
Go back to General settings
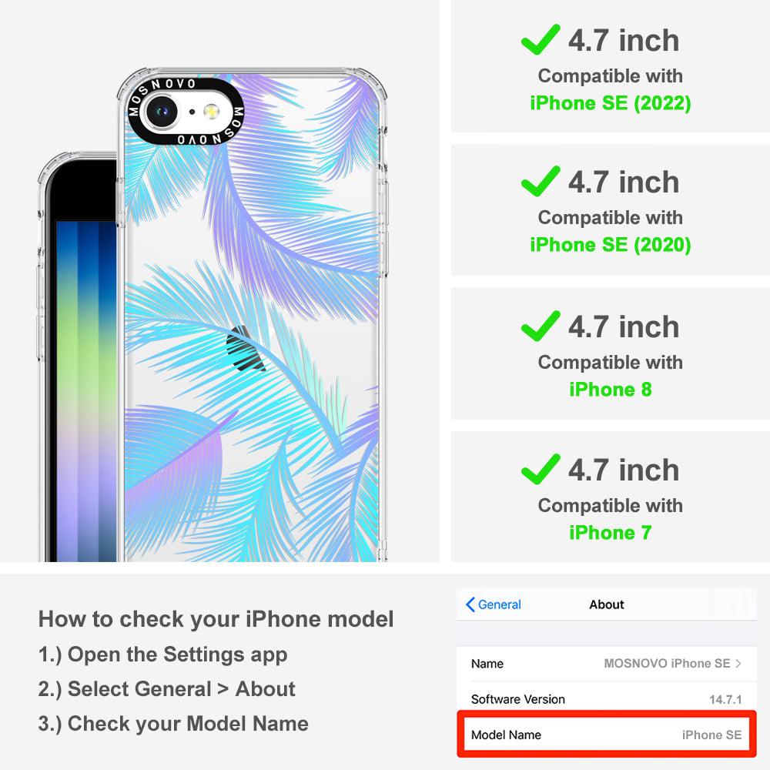click(x=493, y=604)
